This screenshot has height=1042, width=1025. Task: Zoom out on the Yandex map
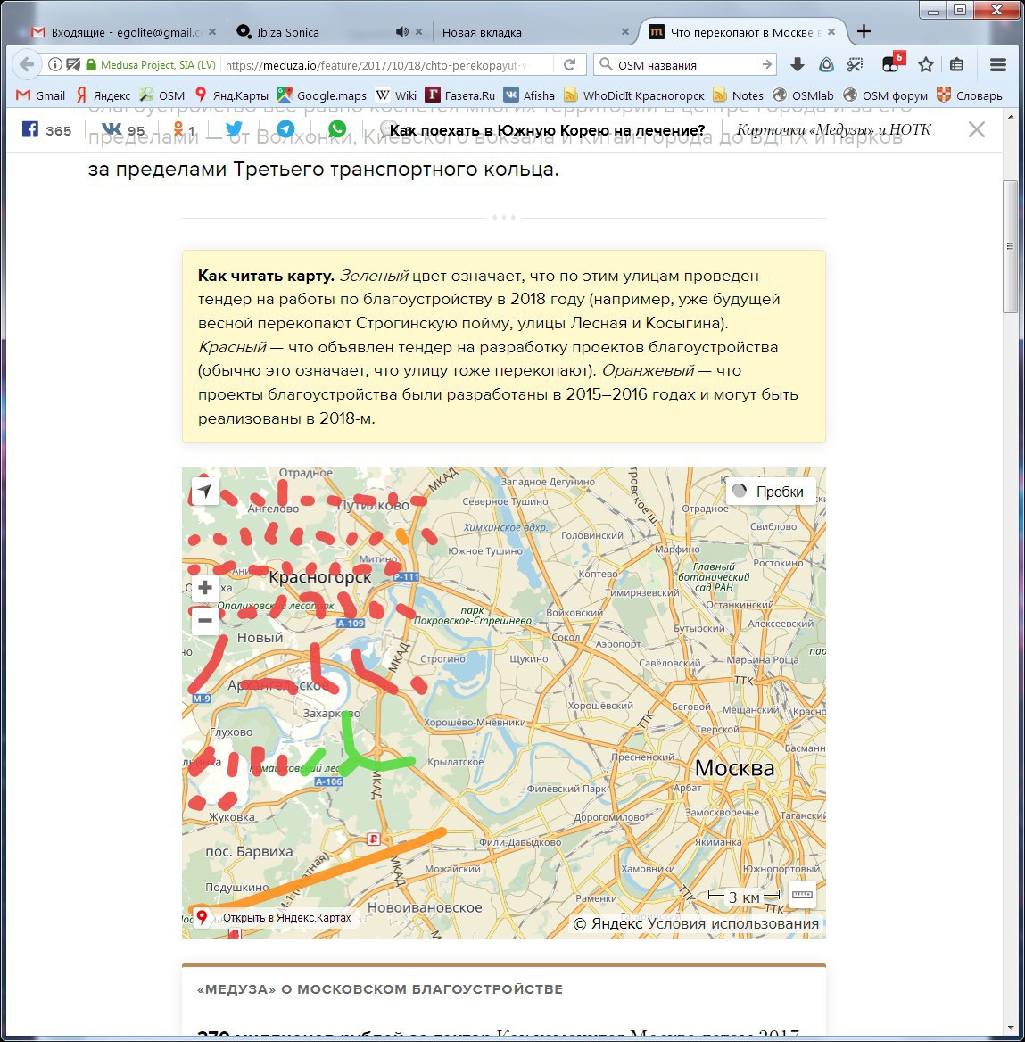[205, 621]
